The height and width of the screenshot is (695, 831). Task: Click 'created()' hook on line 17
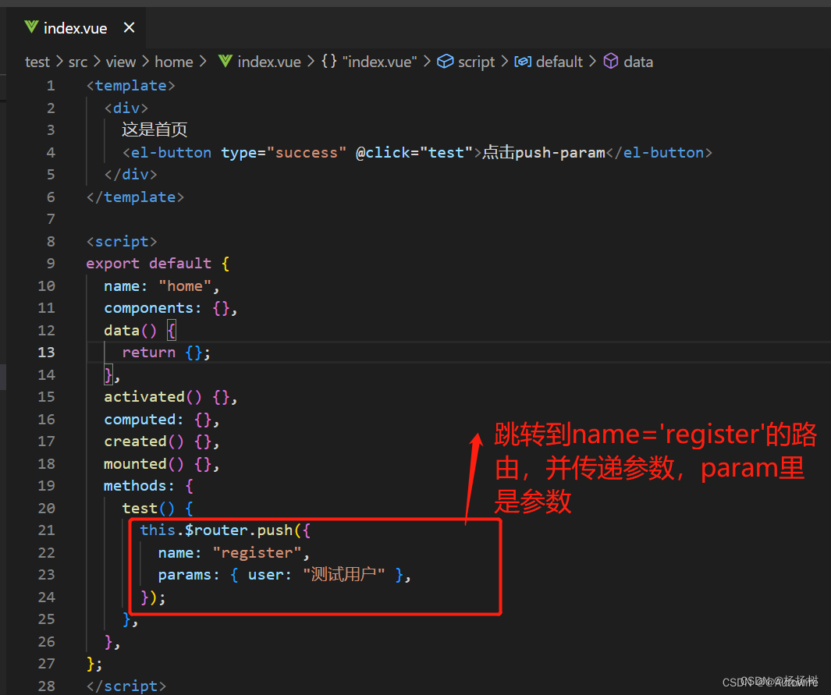pos(144,441)
